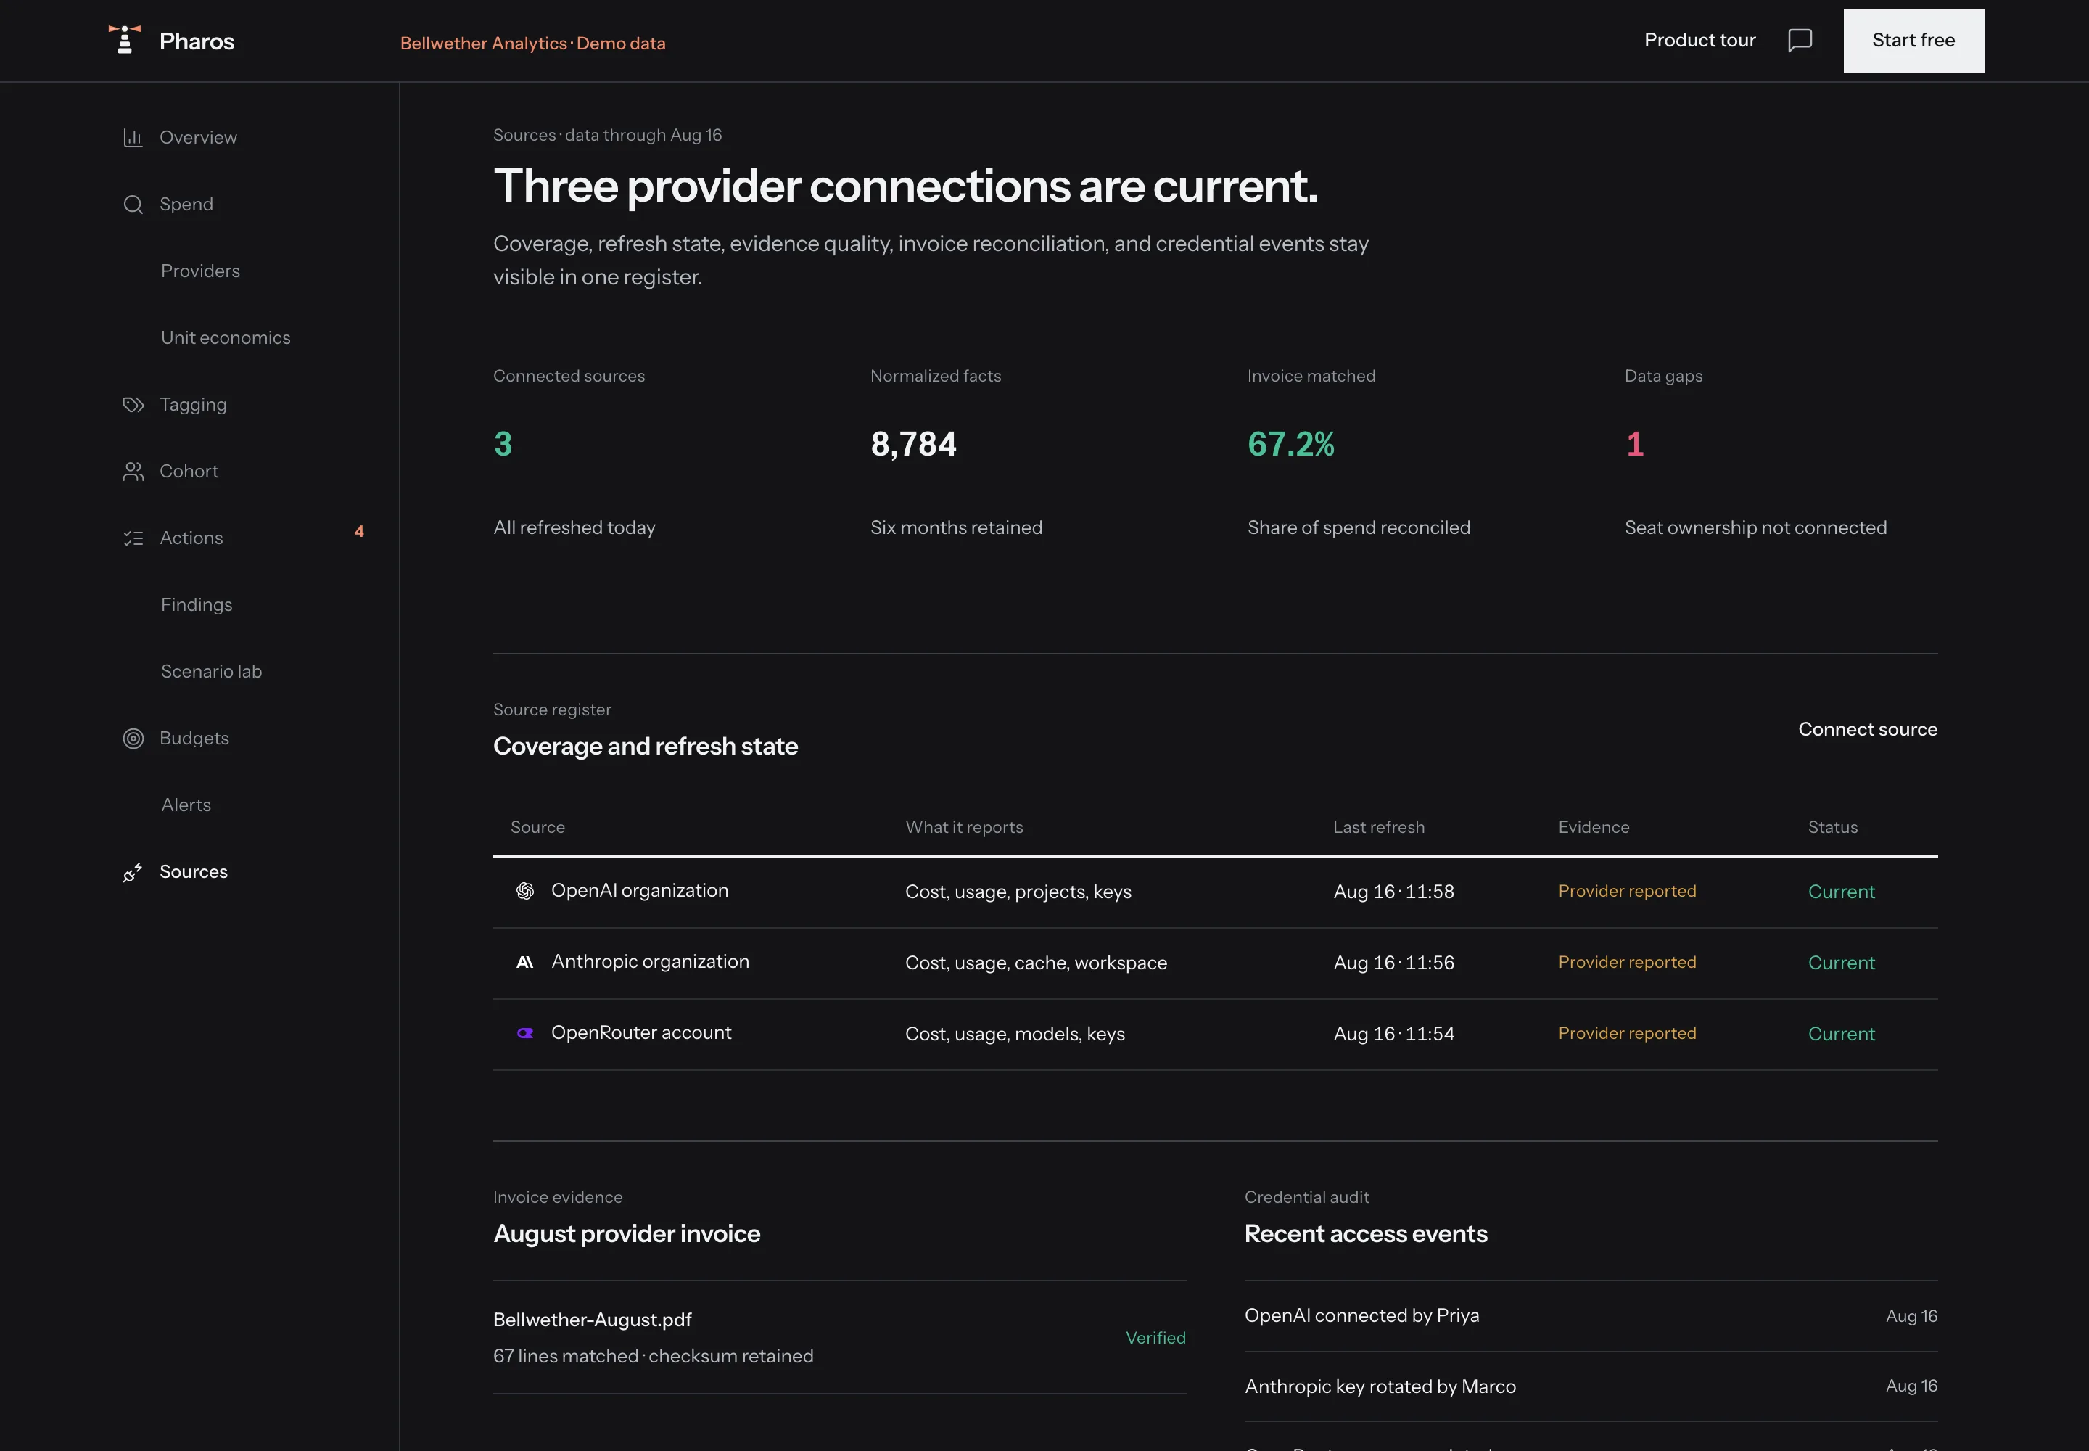Screen dimensions: 2089x1451
Task: Click Current status for OpenRouter account
Action: tap(1841, 1034)
